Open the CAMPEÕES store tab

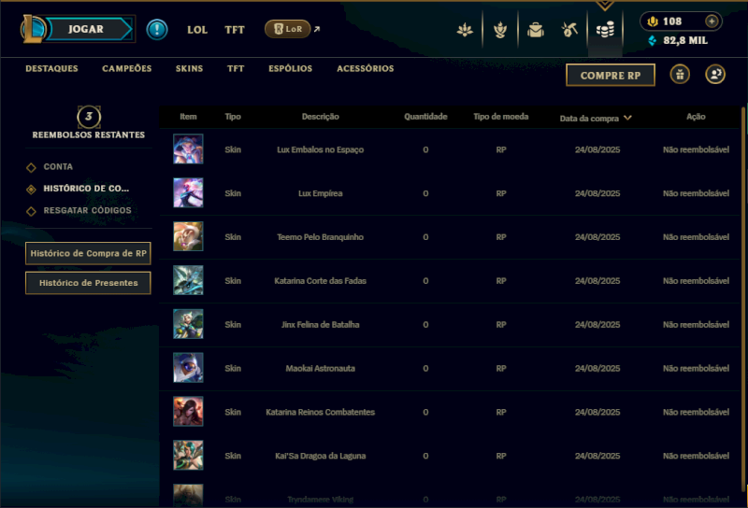click(x=127, y=68)
